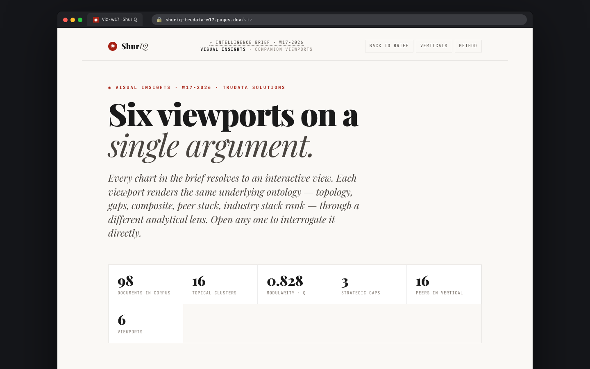Click the 0.828 MODULARITY · Q stat card
The height and width of the screenshot is (369, 590).
pos(295,284)
